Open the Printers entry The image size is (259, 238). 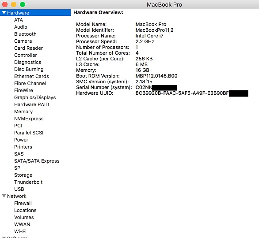(x=23, y=147)
